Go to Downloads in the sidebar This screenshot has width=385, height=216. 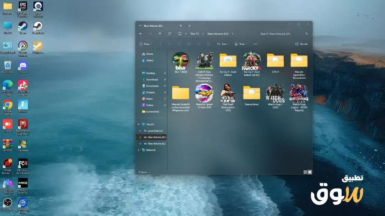click(151, 79)
